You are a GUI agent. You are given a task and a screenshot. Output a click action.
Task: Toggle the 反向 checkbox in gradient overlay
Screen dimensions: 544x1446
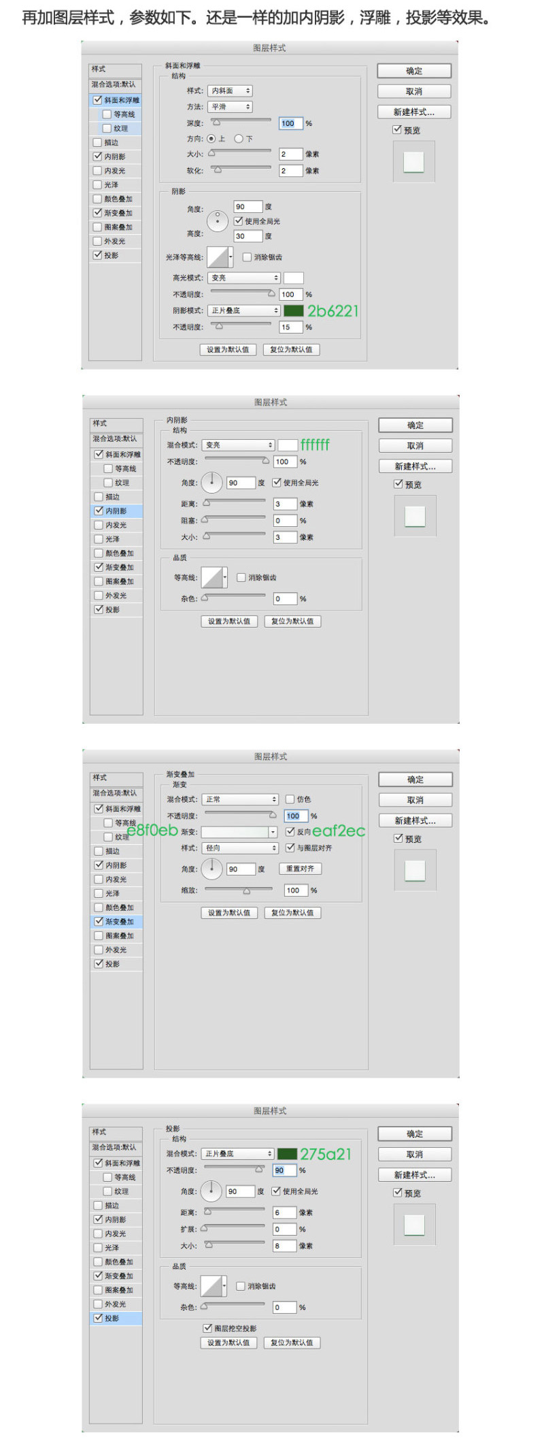point(290,831)
